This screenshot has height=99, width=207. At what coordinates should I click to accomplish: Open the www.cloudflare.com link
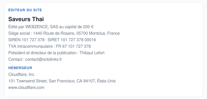26,88
